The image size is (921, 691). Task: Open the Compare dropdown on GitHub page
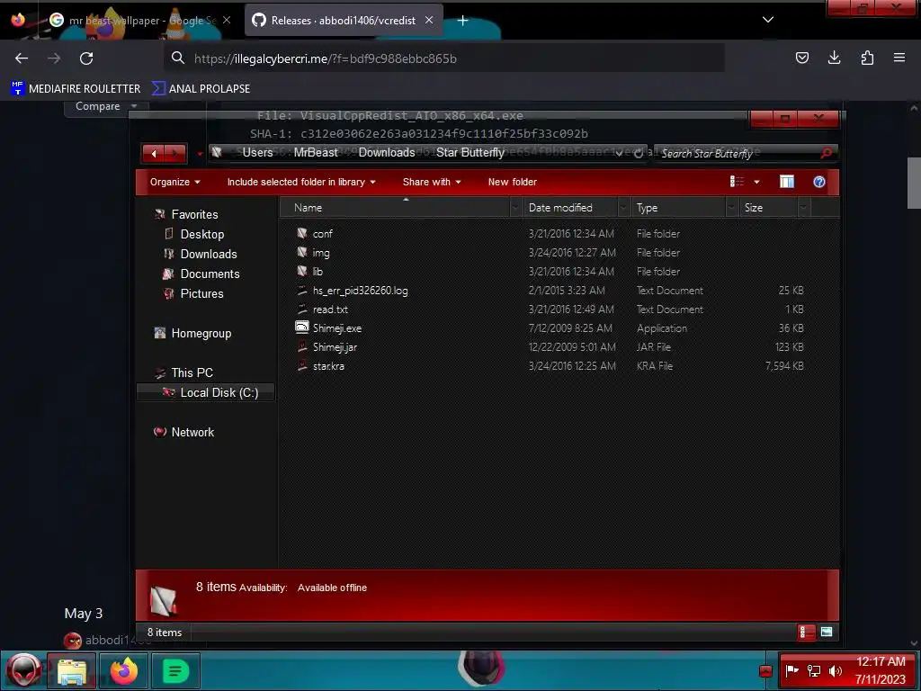(x=106, y=106)
